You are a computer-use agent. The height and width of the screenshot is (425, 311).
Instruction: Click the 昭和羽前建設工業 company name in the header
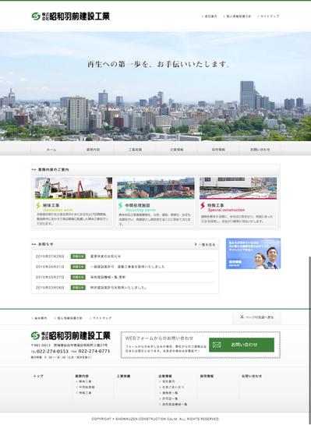pyautogui.click(x=80, y=16)
